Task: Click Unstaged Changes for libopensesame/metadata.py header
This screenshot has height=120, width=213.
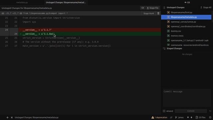Action: pos(27,8)
